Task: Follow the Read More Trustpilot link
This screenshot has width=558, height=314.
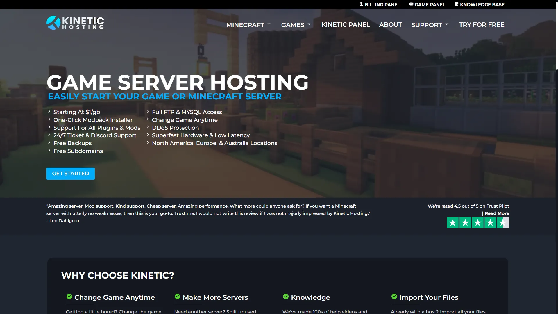Action: [x=496, y=213]
